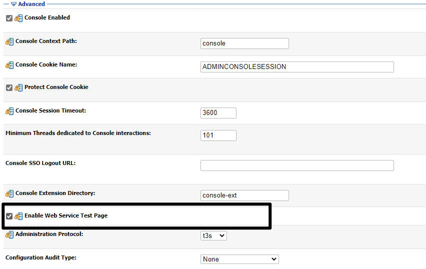
Task: Click the Console Cookie Name field
Action: click(297, 67)
